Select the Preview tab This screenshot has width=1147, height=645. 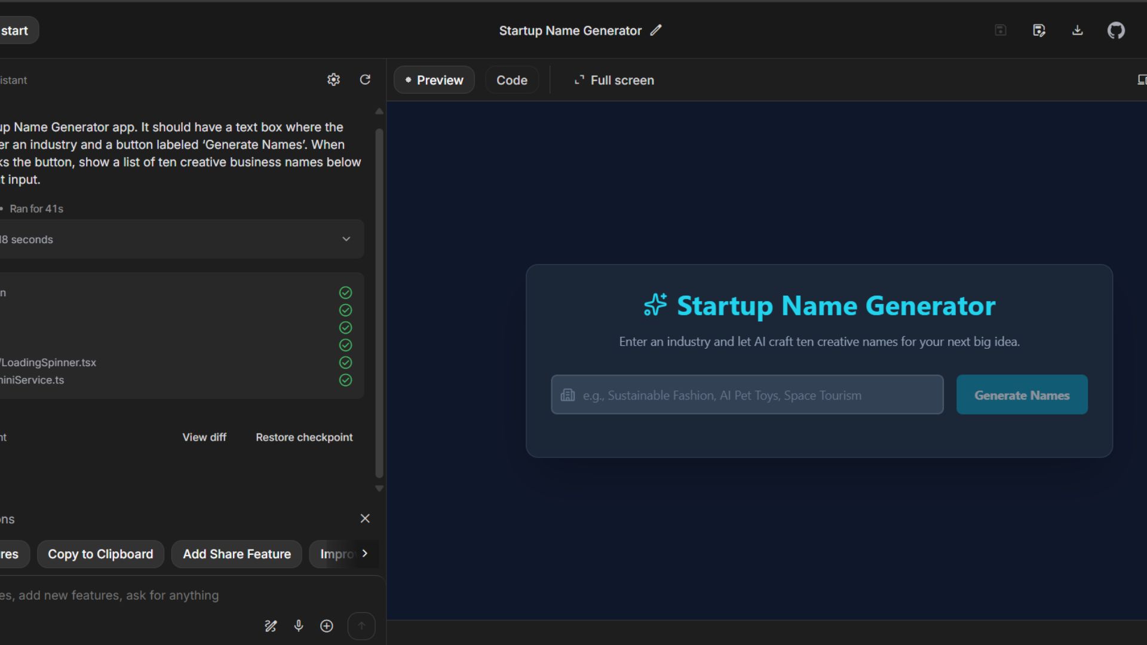(434, 80)
